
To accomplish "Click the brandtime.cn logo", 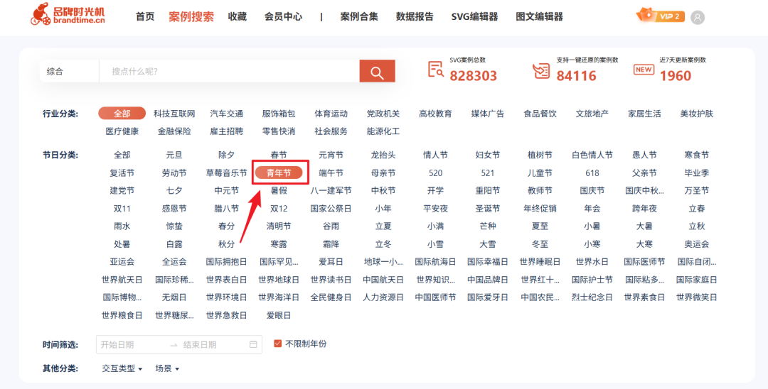I will [68, 15].
